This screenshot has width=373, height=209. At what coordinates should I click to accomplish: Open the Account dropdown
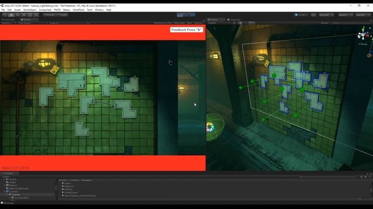coord(326,15)
